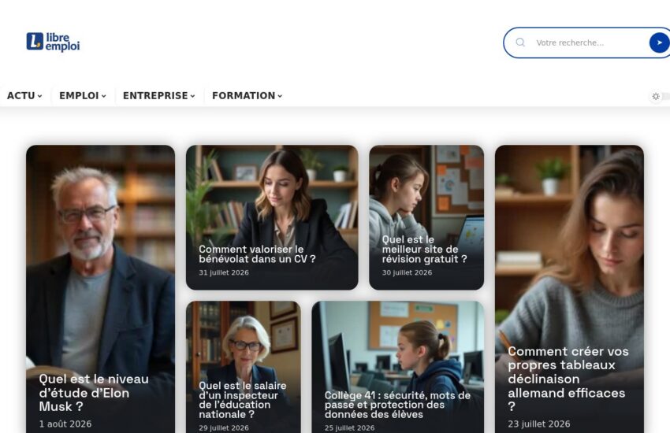
Task: Click the older man with glasses thumbnail
Action: (x=100, y=256)
